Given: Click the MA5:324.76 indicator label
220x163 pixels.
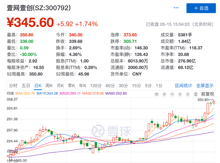Looking at the screenshot, I should click(x=25, y=93).
